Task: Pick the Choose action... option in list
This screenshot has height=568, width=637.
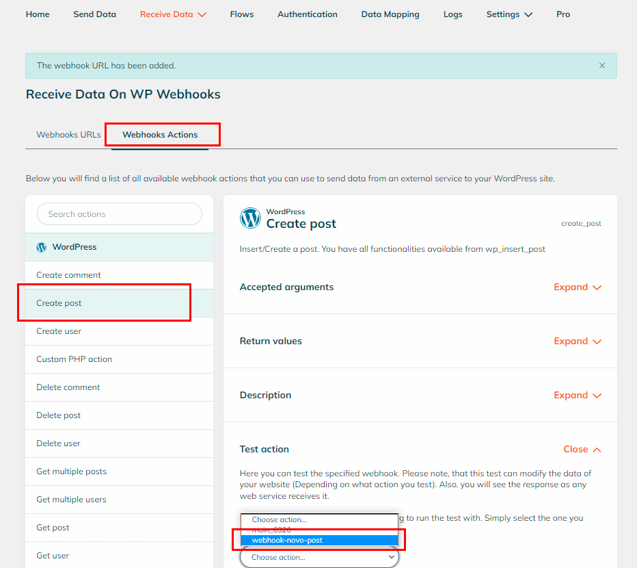Action: click(319, 519)
